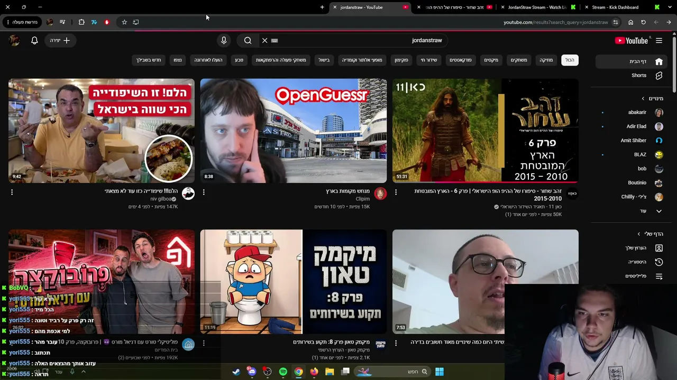Click the YouTube logo
This screenshot has height=380, width=677.
point(632,41)
